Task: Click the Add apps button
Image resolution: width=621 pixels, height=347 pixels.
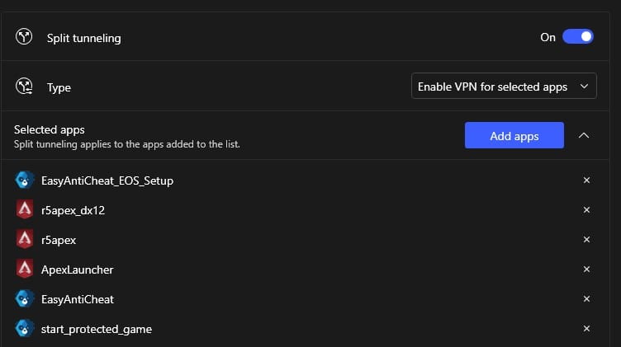Action: click(x=514, y=135)
